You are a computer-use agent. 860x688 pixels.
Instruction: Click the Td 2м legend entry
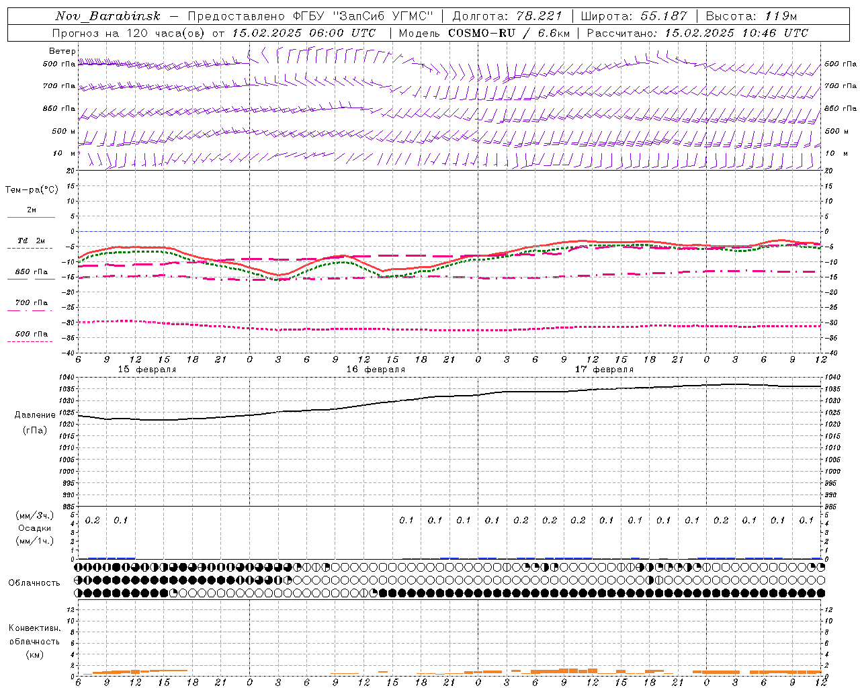(x=31, y=241)
